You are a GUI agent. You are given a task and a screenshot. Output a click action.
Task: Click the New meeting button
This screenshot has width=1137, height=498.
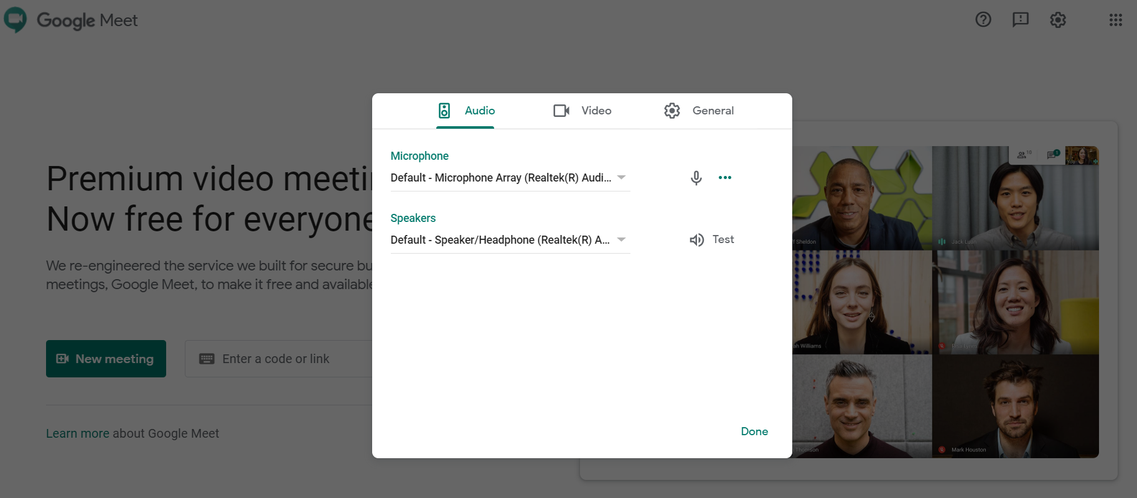point(106,359)
